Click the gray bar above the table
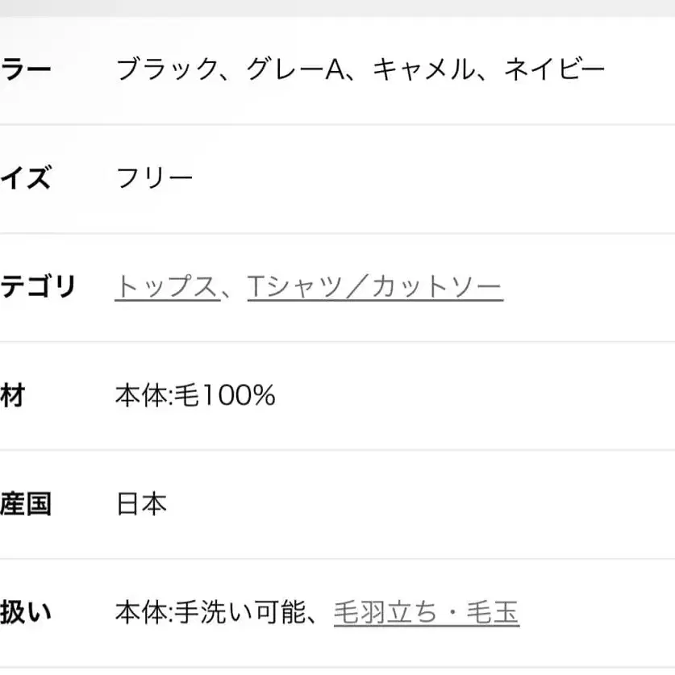 click(337, 8)
